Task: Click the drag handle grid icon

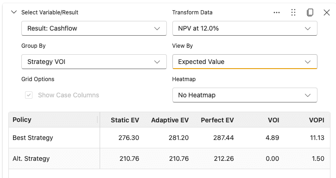Action: 293,13
